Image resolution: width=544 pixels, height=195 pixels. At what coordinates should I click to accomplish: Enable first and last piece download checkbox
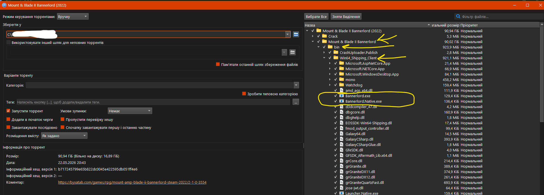(x=62, y=127)
